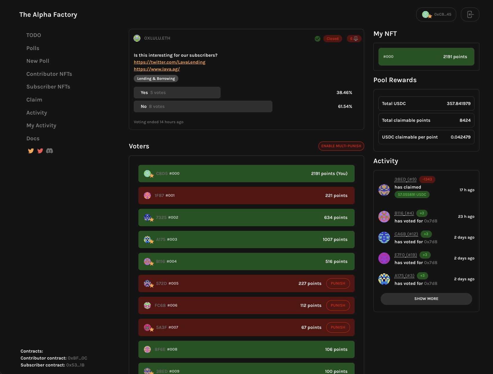Screen dimensions: 493x374
Task: Open the Contributor NFTs page
Action: point(49,74)
